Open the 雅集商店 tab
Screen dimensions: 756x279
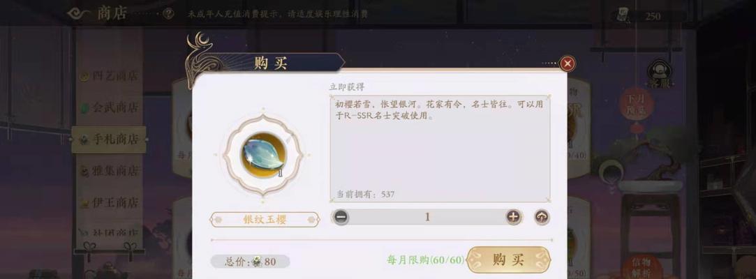109,171
